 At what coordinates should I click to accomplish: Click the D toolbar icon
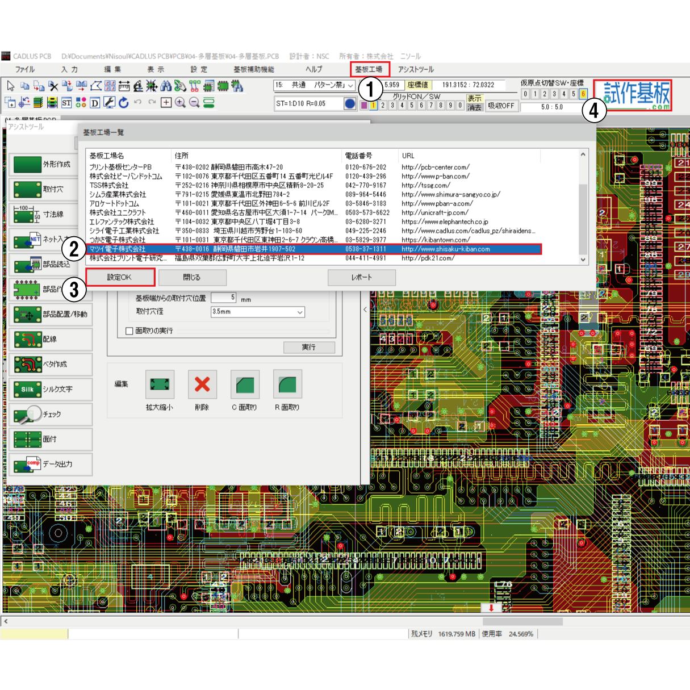click(x=95, y=103)
